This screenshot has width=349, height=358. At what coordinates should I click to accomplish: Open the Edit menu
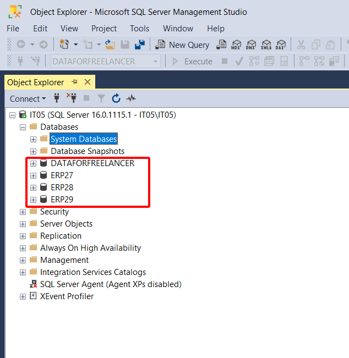coord(40,29)
